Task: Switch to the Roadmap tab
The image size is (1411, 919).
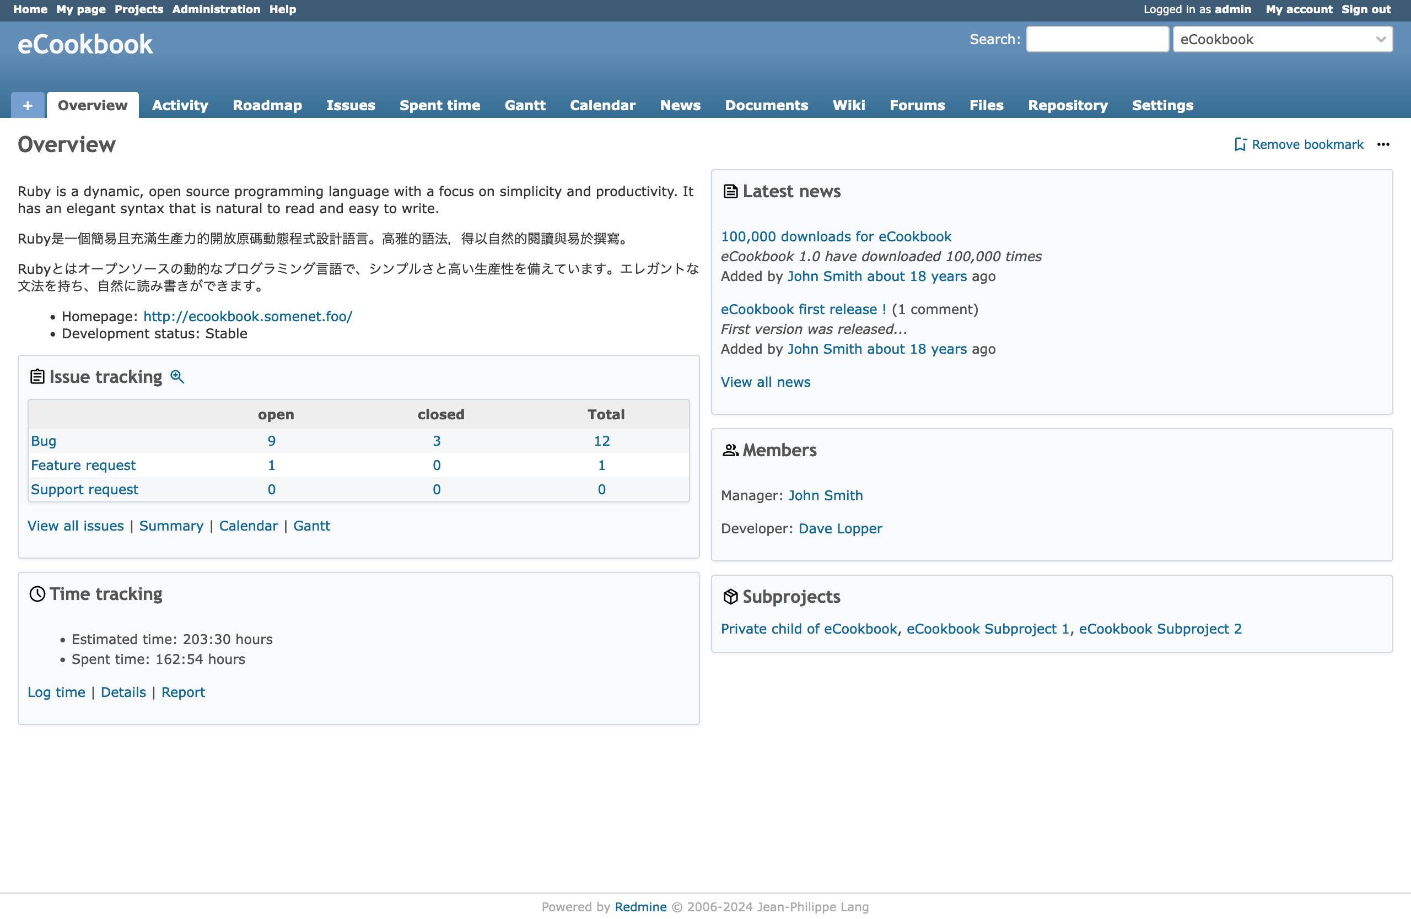Action: pos(267,105)
